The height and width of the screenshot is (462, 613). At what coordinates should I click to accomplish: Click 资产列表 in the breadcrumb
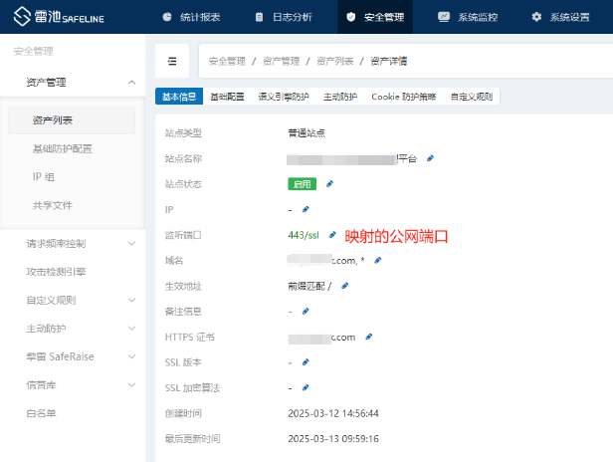(x=332, y=62)
